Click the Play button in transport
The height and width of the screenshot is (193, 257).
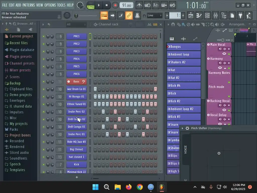pos(99,5)
